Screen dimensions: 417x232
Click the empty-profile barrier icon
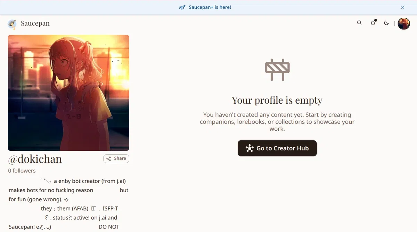[277, 70]
